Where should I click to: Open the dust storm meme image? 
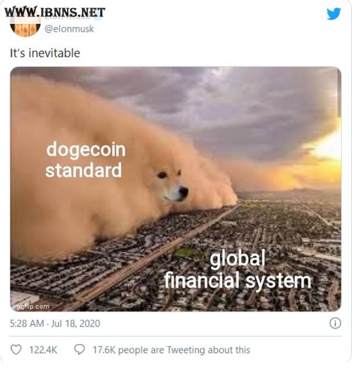coord(176,189)
